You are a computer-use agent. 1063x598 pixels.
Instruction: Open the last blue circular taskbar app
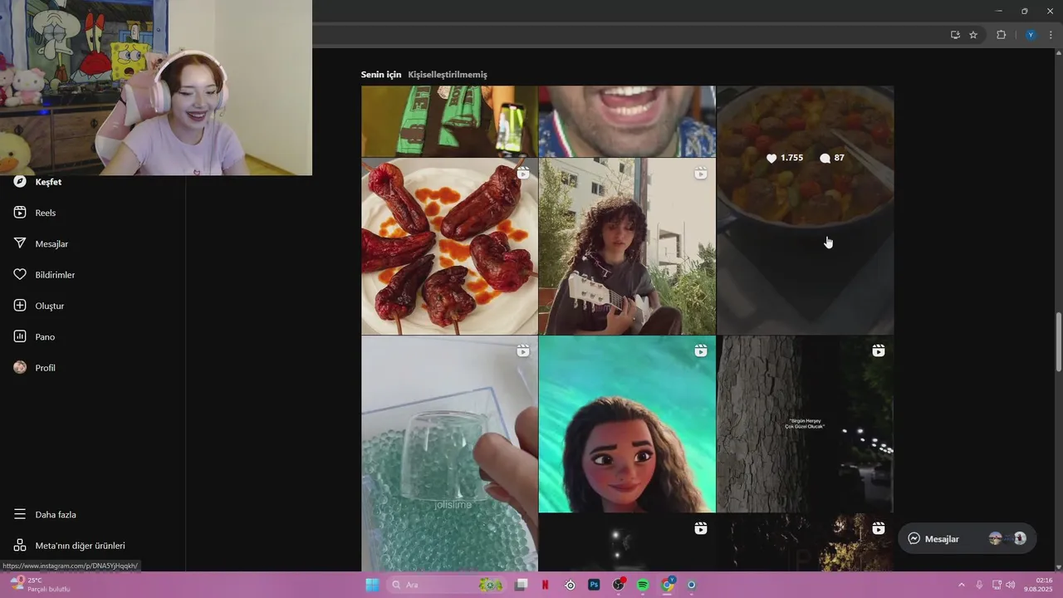tap(692, 585)
